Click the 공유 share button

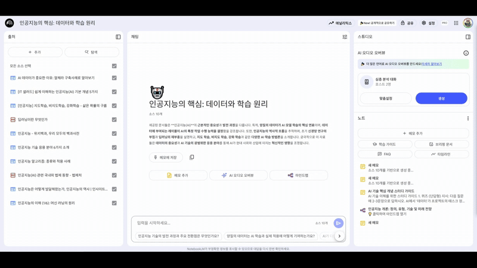[407, 23]
